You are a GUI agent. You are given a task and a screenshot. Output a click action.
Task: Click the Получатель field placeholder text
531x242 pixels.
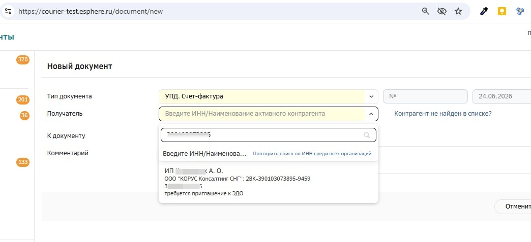tap(245, 114)
